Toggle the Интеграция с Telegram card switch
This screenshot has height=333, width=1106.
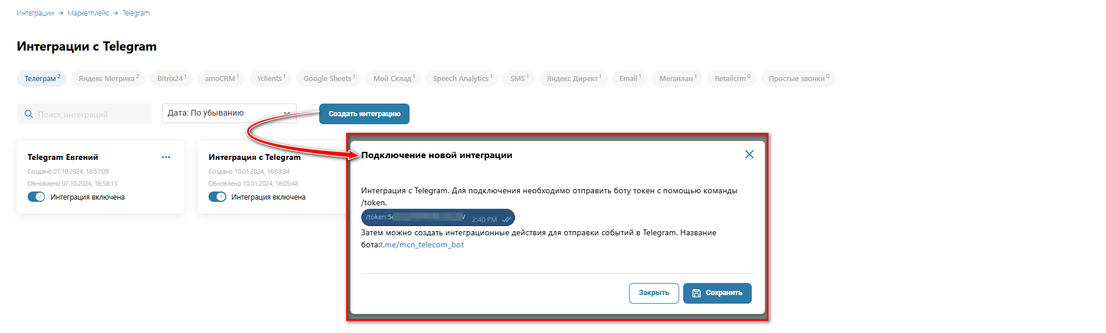click(x=217, y=197)
